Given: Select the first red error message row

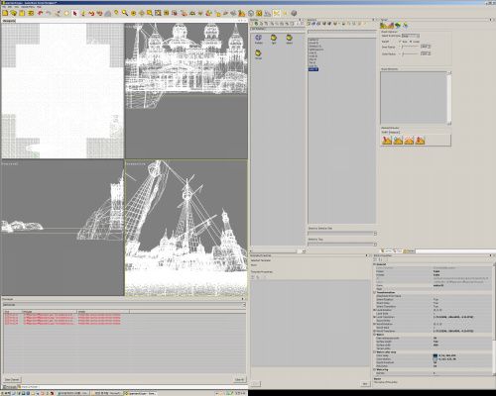Looking at the screenshot, I should pos(62,315).
